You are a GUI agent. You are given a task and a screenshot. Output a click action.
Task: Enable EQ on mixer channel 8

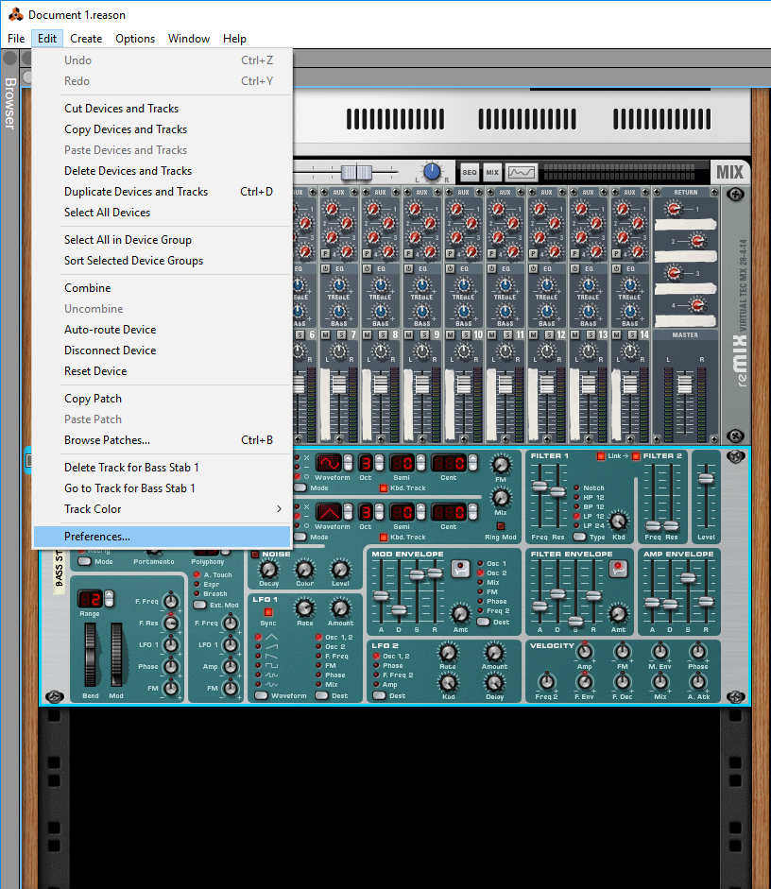click(368, 268)
